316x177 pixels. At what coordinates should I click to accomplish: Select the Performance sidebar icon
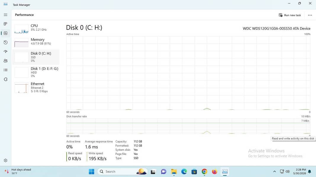point(5,33)
